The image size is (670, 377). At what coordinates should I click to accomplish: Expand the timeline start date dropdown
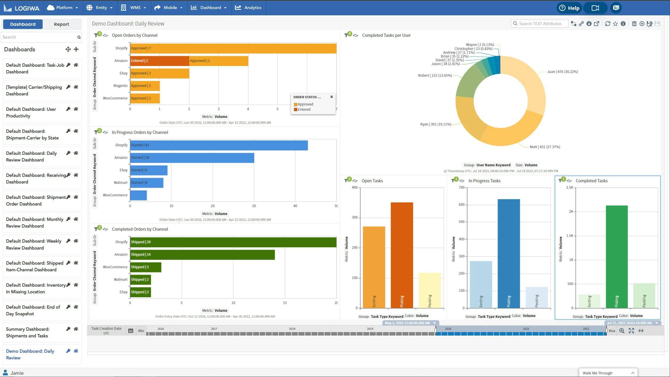(434, 323)
